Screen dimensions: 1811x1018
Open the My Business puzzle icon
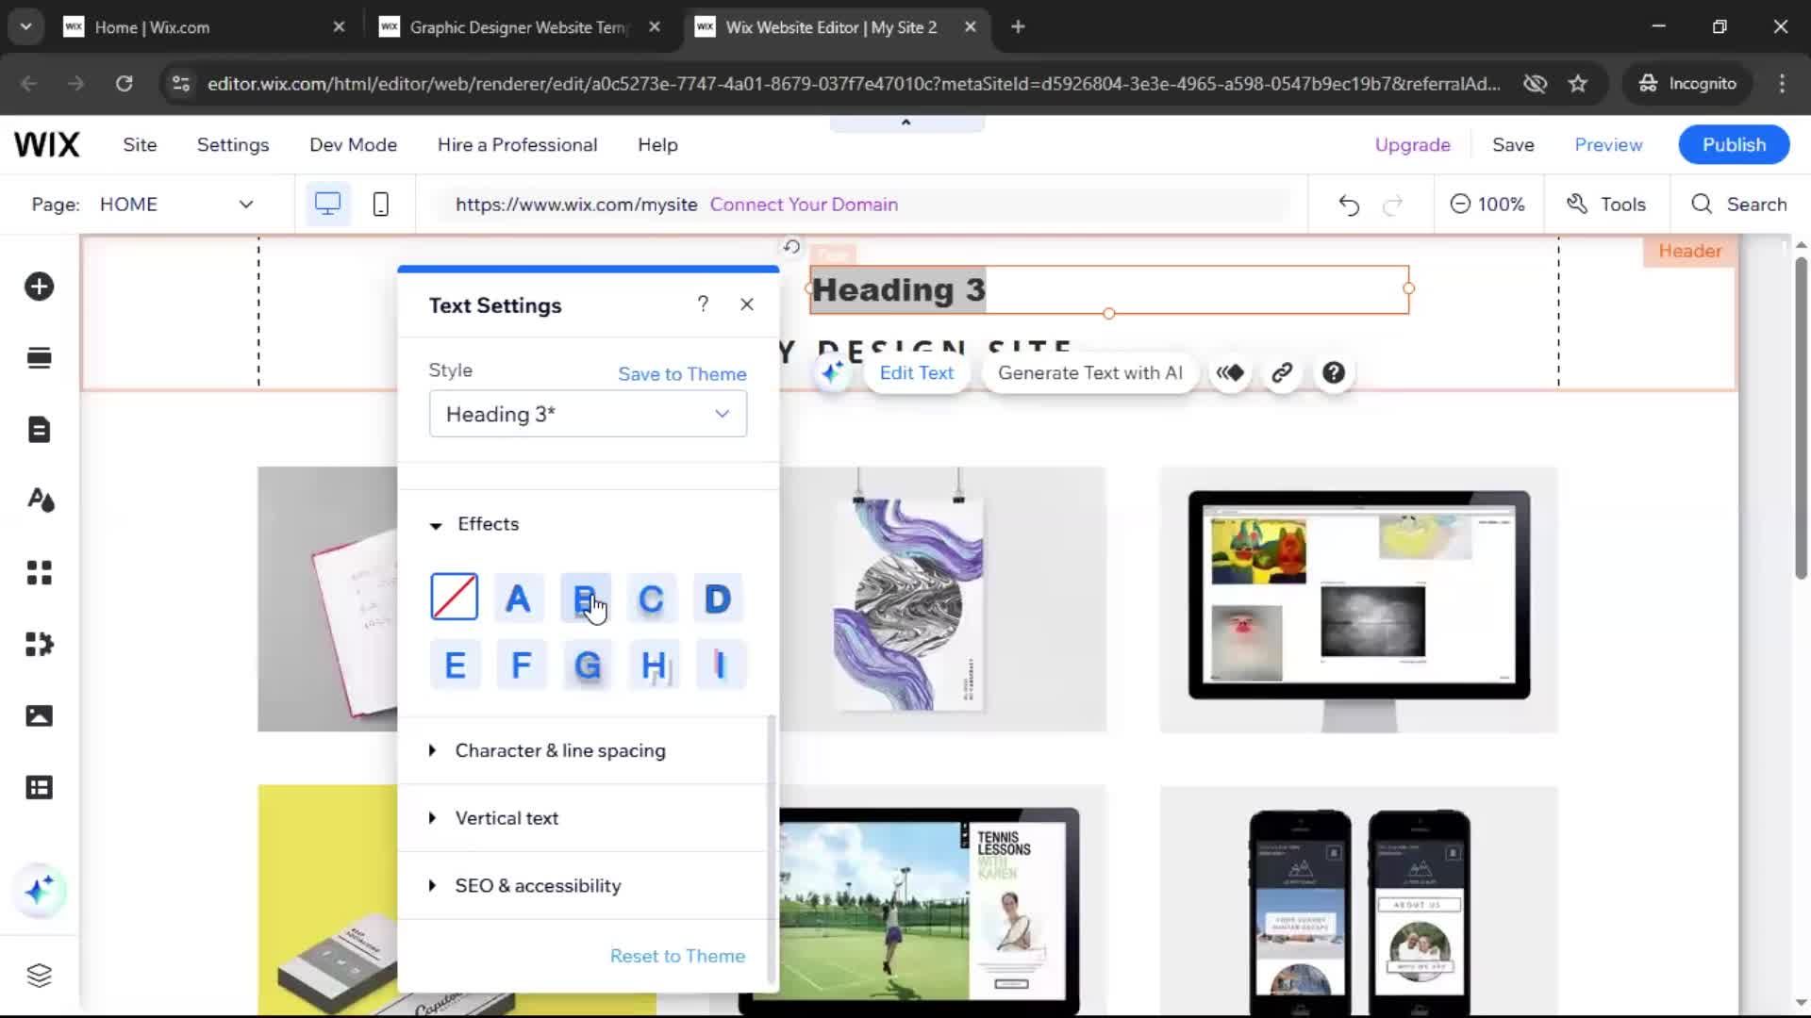pyautogui.click(x=39, y=645)
